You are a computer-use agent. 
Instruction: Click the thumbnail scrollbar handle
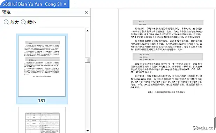87,60
